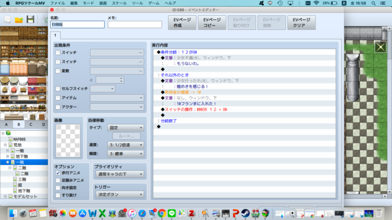Click the 画像 preview thumbnail

[x=68, y=141]
